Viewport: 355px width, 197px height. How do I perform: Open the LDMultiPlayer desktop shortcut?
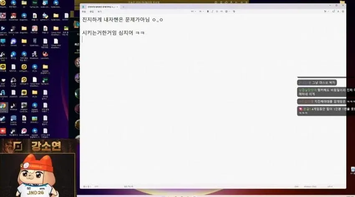(x=24, y=94)
